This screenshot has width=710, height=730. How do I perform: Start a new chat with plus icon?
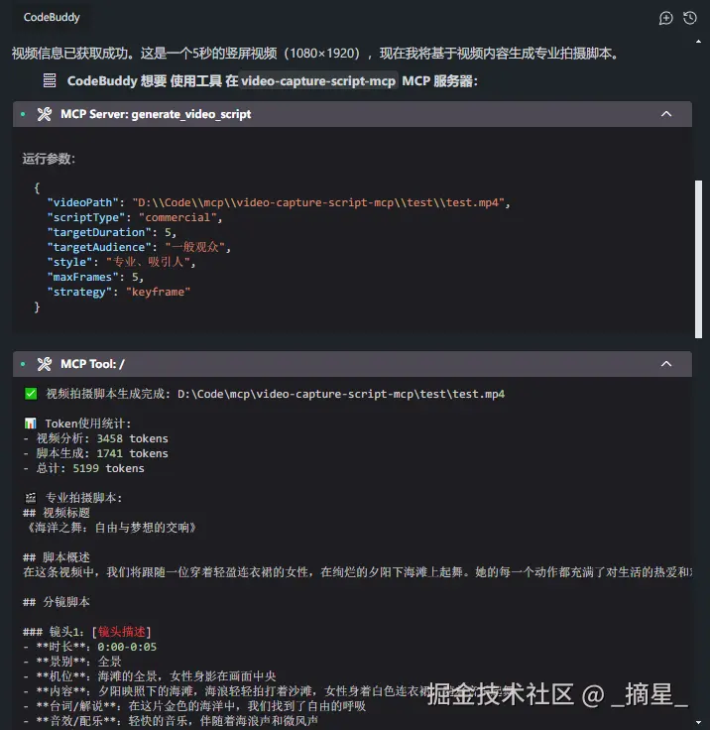tap(665, 18)
